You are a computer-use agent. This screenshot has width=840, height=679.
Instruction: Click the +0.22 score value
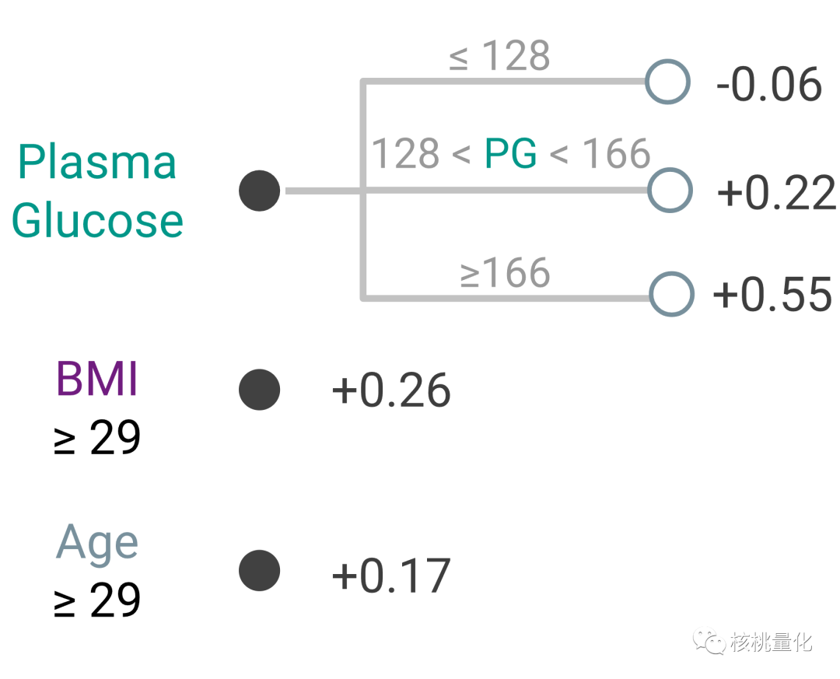point(775,192)
